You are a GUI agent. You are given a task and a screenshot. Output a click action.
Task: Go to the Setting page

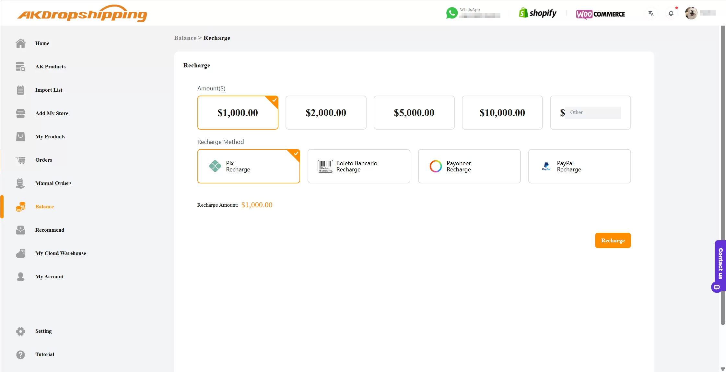point(43,331)
